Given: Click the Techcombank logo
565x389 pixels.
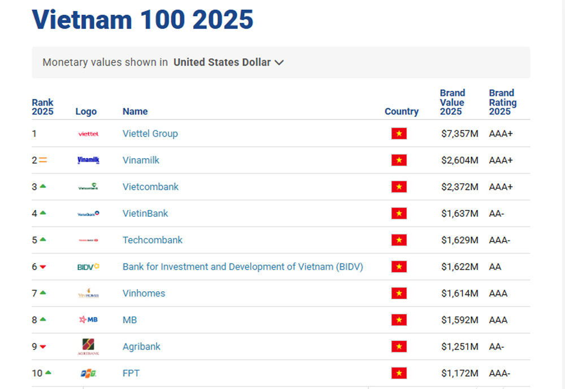Looking at the screenshot, I should [x=88, y=240].
